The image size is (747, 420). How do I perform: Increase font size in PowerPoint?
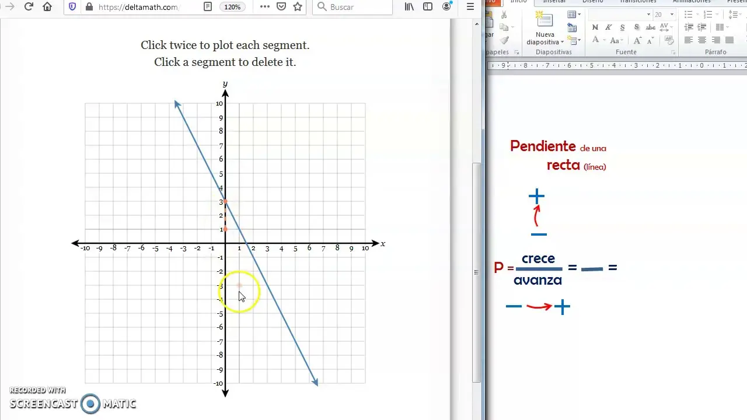coord(638,40)
